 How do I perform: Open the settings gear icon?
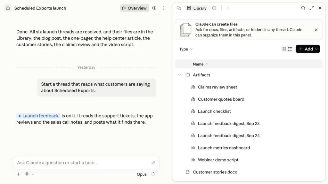point(154,8)
